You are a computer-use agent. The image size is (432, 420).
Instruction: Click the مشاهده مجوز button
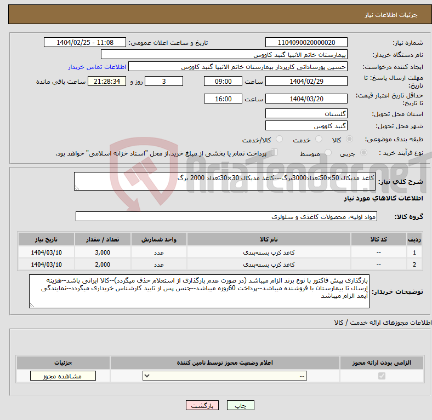coord(63,376)
